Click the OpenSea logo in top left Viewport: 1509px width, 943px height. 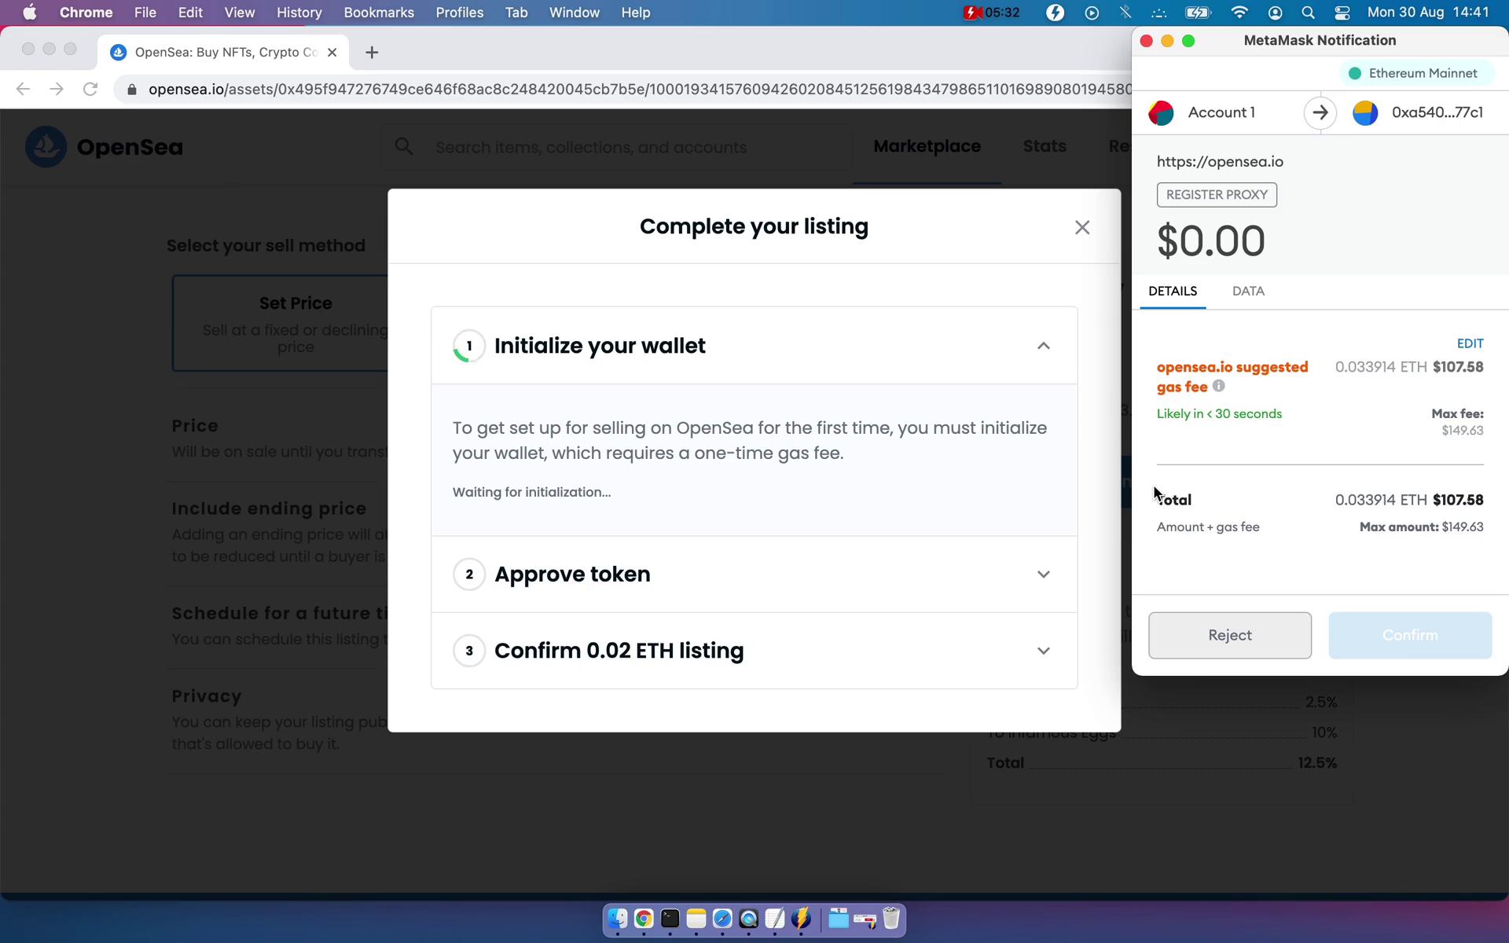tap(45, 147)
